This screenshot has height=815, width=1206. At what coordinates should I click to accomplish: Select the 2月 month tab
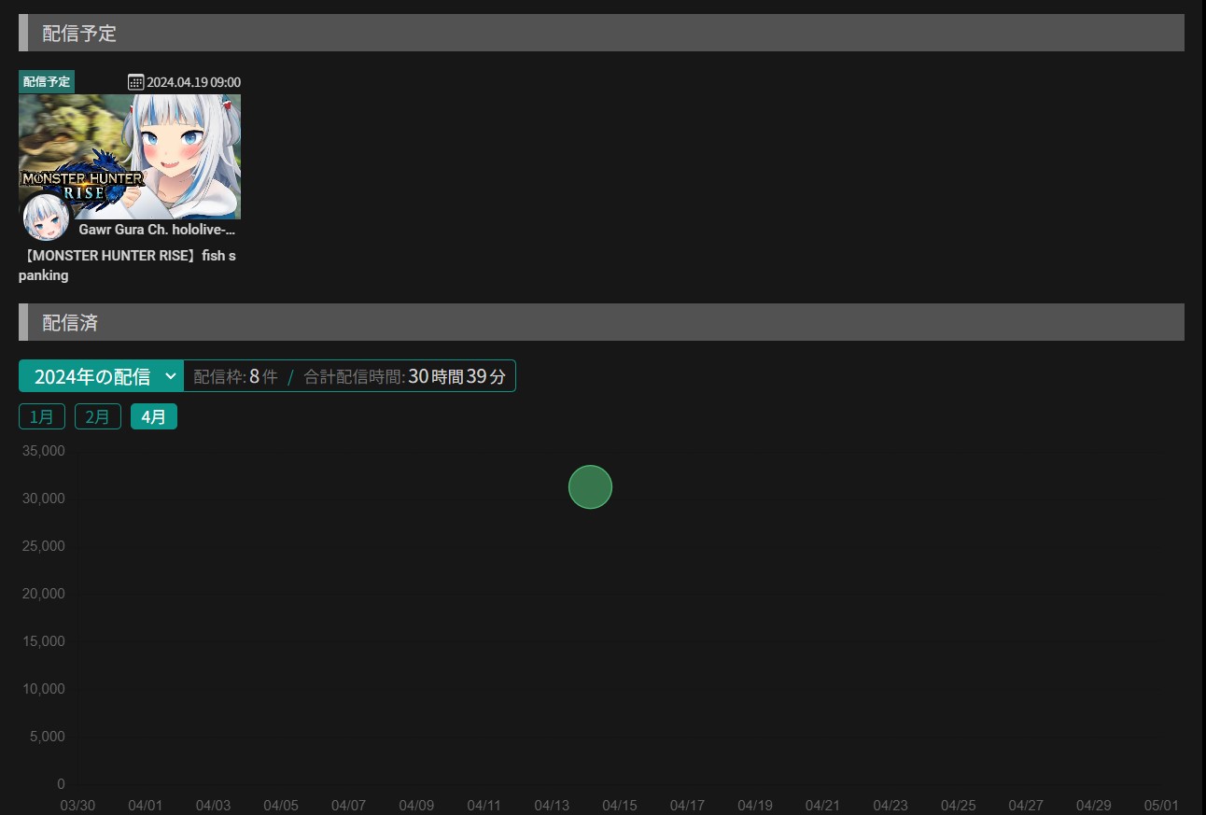98,416
